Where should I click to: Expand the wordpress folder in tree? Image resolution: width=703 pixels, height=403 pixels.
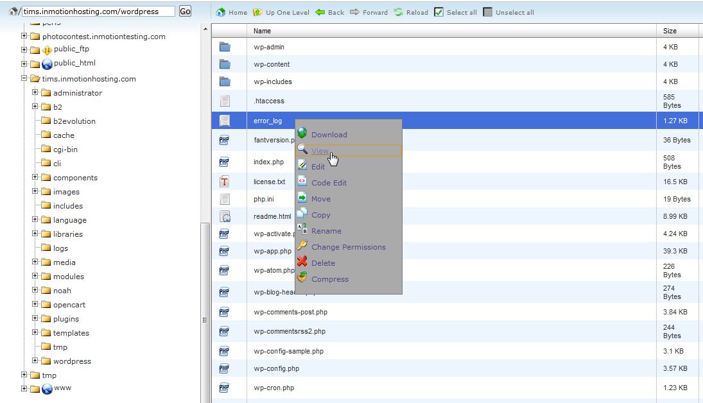[x=35, y=361]
